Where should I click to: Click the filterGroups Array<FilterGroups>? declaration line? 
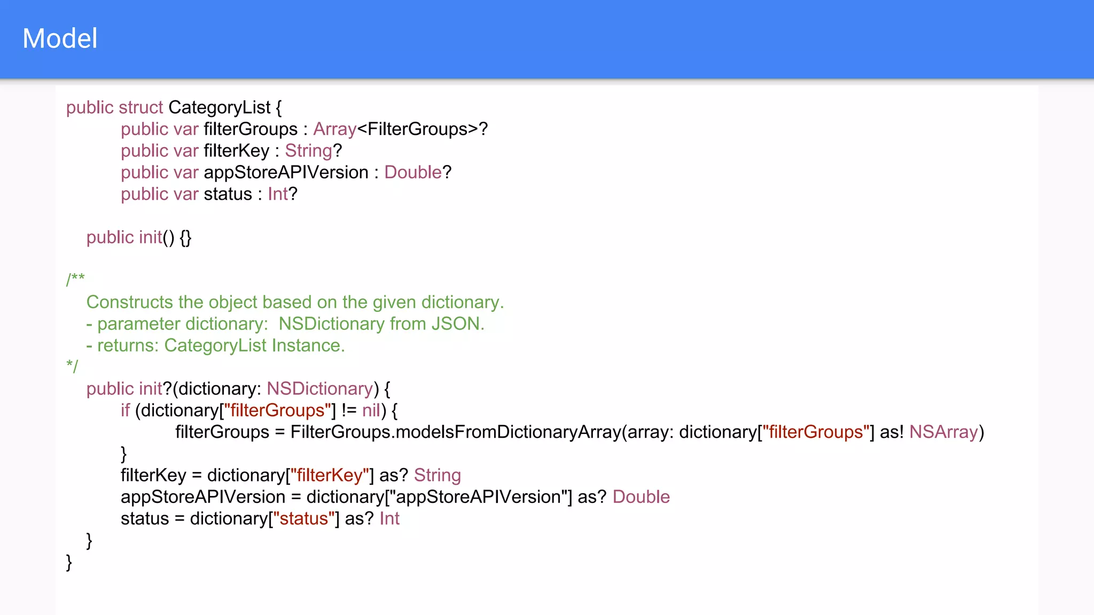tap(304, 129)
